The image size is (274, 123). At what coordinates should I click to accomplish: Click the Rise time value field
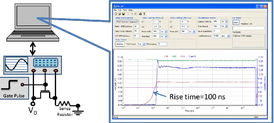pos(156,37)
